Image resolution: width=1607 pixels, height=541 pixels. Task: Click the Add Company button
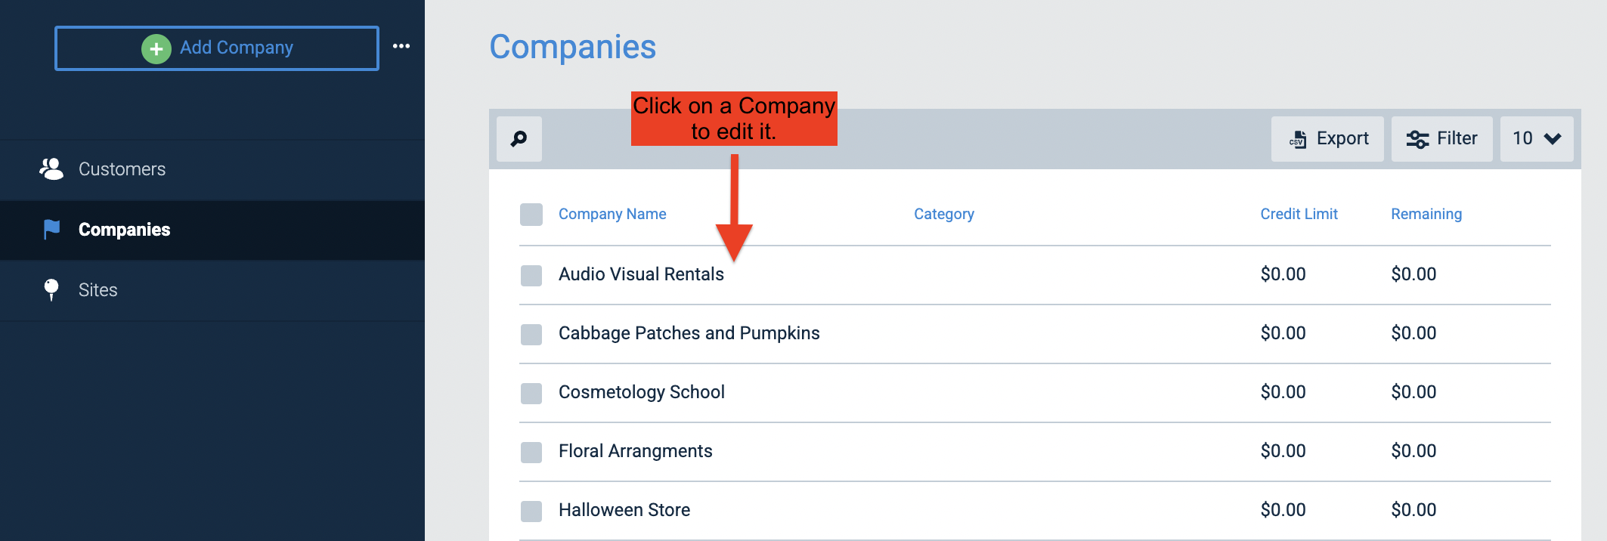tap(217, 48)
